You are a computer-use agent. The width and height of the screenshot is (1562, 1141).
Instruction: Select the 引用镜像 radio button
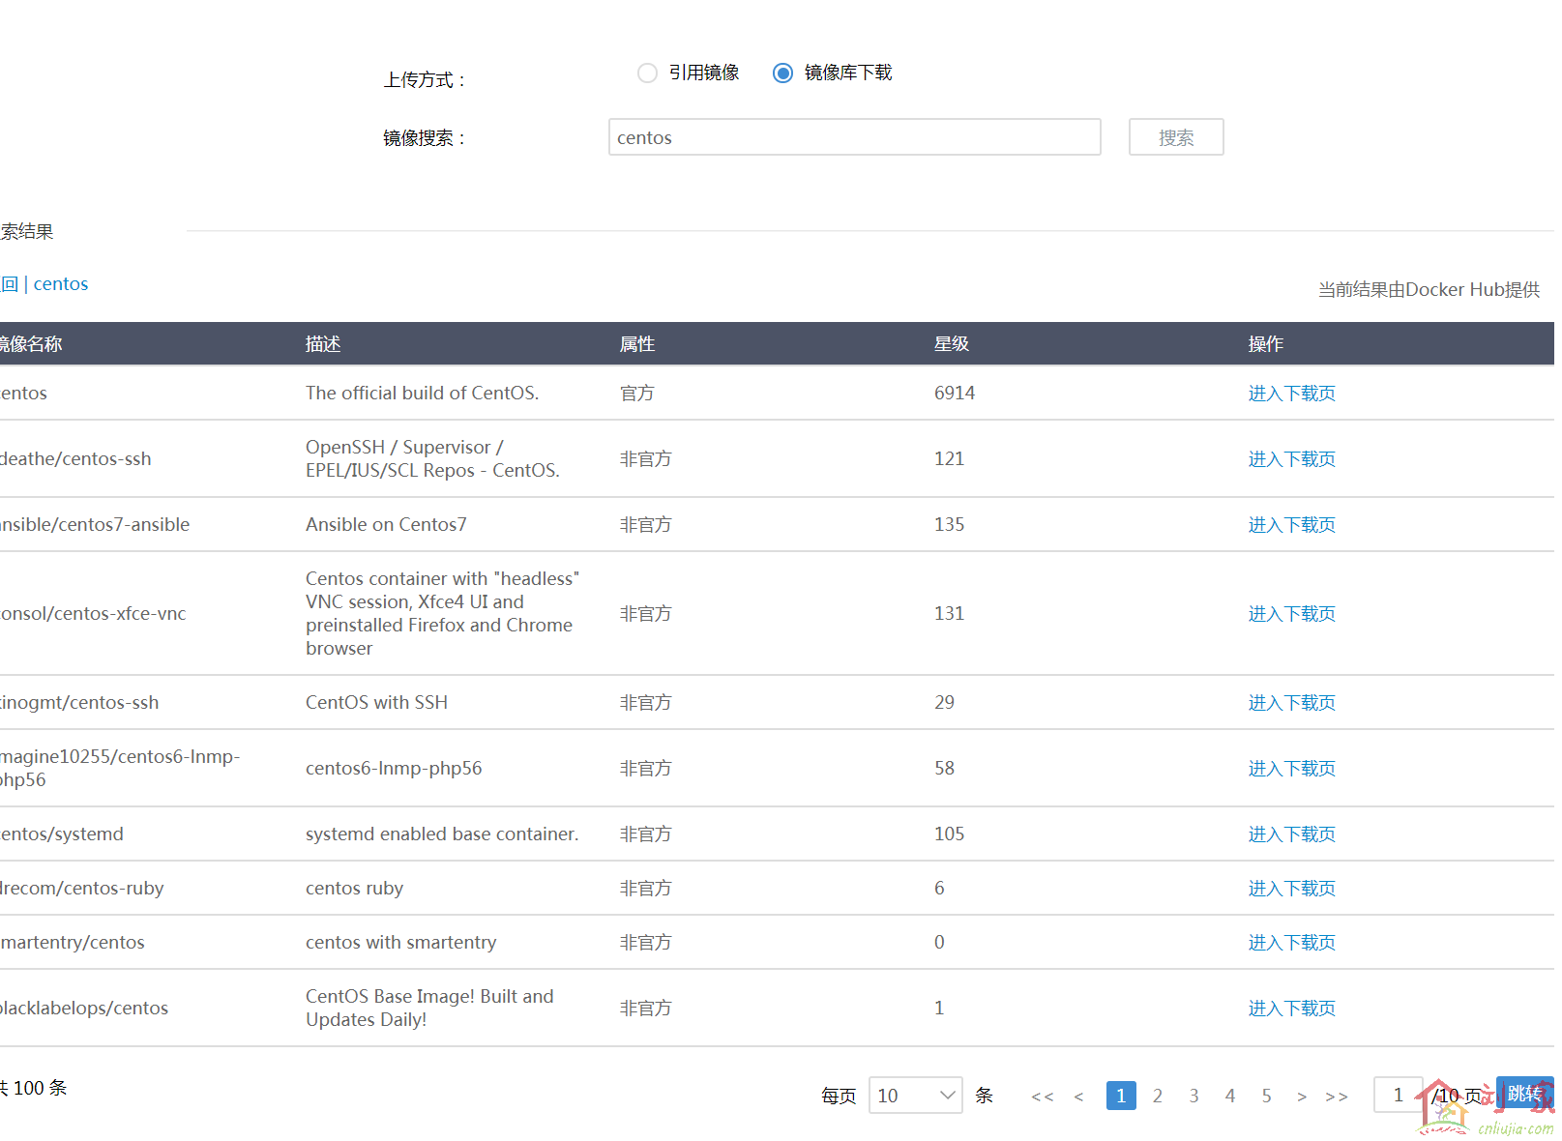647,73
